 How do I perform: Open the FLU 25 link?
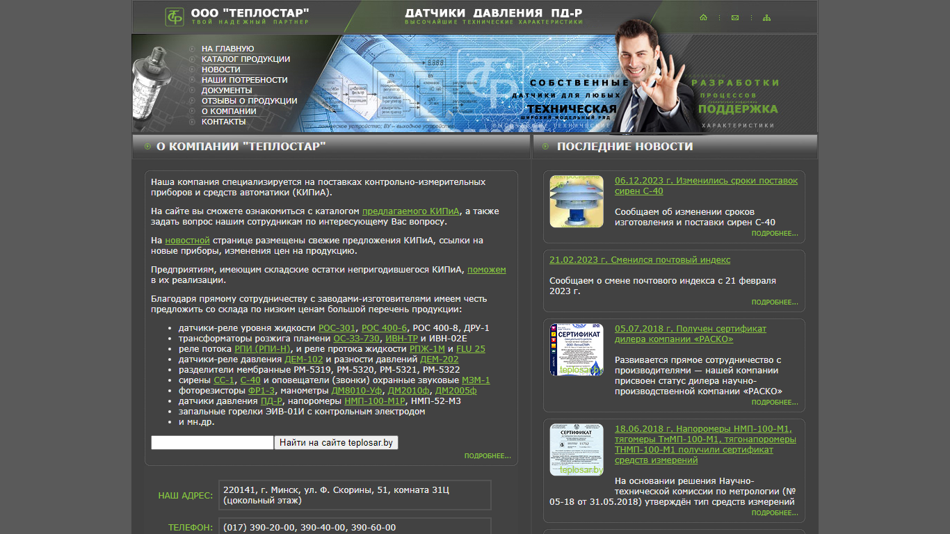pyautogui.click(x=471, y=349)
